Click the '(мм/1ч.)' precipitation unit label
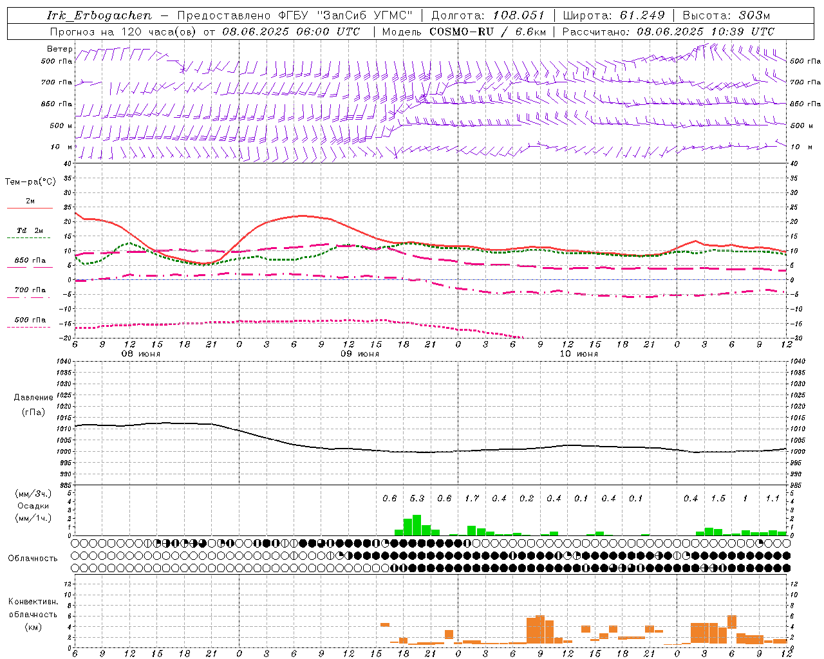The height and width of the screenshot is (659, 824). pos(33,518)
